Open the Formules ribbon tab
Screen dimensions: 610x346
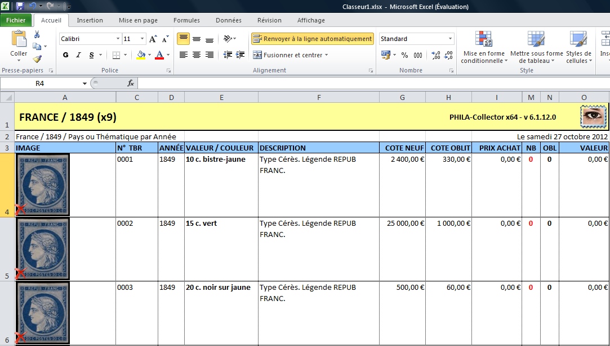coord(186,20)
